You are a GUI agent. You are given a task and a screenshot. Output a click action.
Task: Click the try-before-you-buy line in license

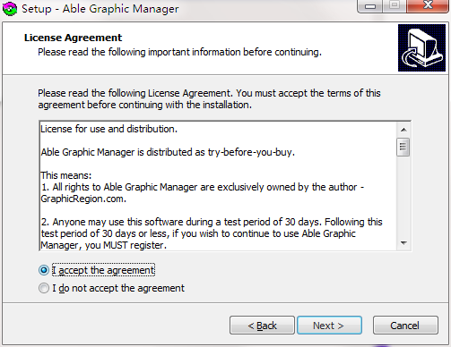[x=168, y=152]
